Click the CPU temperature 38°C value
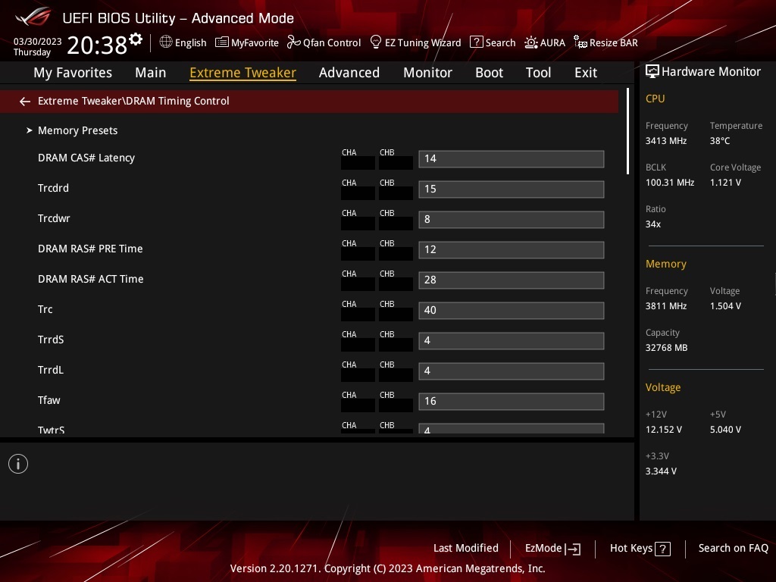The height and width of the screenshot is (582, 776). point(720,140)
